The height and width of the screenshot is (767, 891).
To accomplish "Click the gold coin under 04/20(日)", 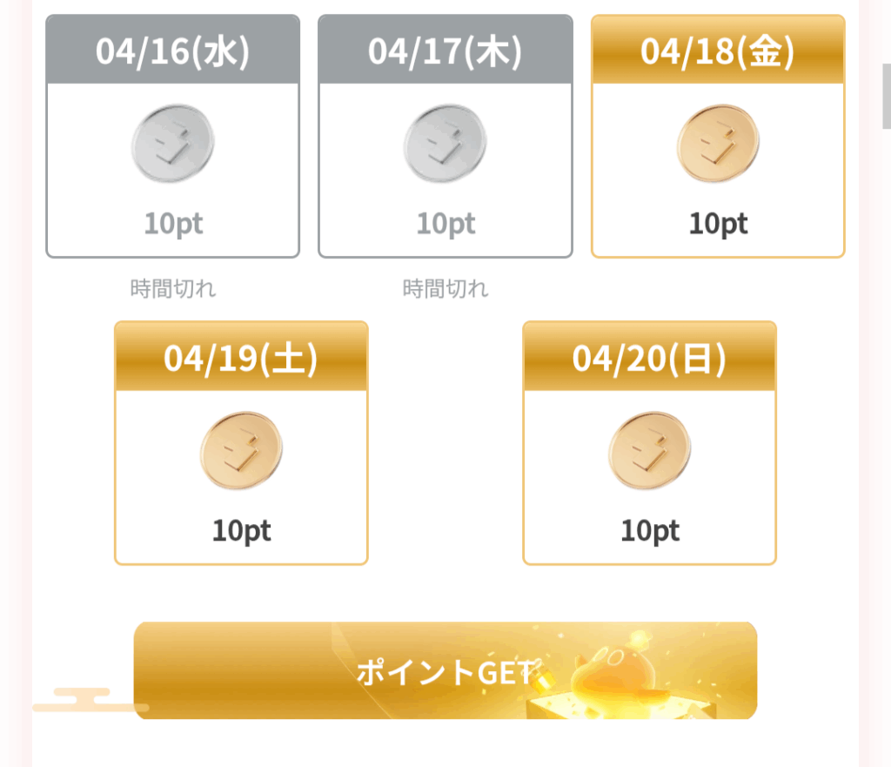I will 649,450.
